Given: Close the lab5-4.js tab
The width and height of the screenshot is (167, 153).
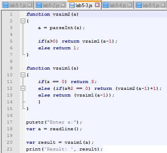Looking at the screenshot, I should coord(129,5).
